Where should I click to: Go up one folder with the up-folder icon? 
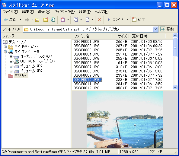[37, 20]
